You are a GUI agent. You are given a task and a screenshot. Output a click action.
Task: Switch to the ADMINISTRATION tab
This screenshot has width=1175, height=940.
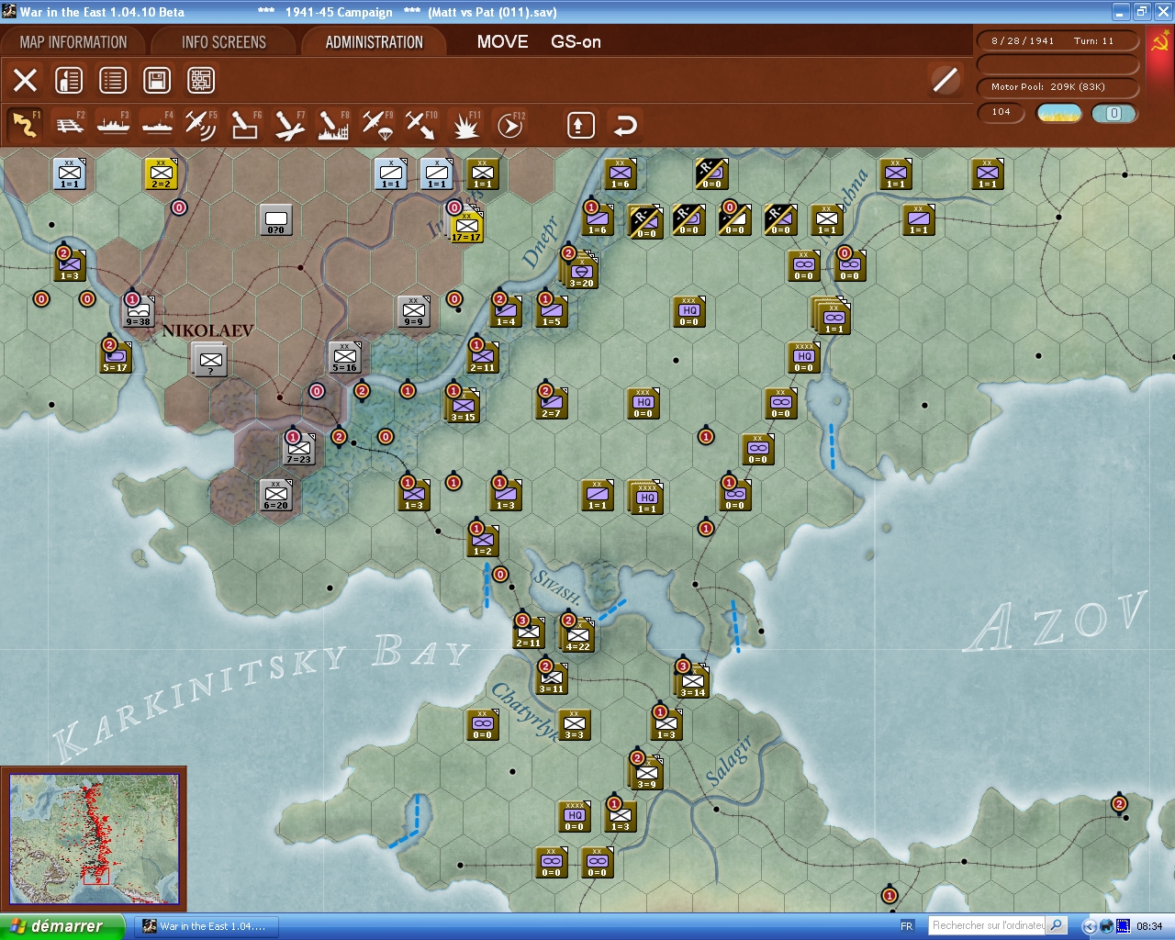[x=375, y=42]
